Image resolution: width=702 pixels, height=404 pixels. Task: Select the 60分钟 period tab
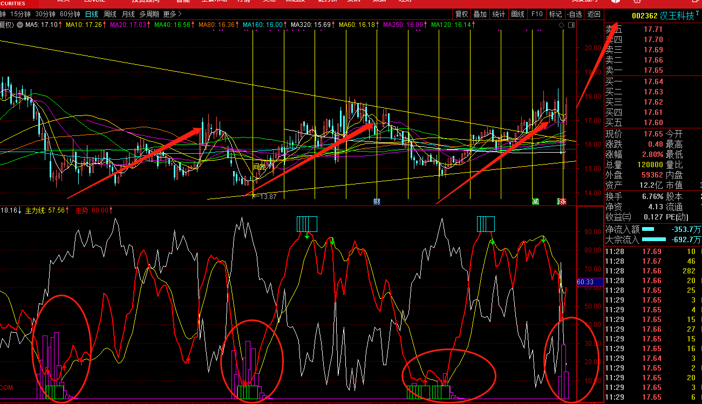[70, 14]
